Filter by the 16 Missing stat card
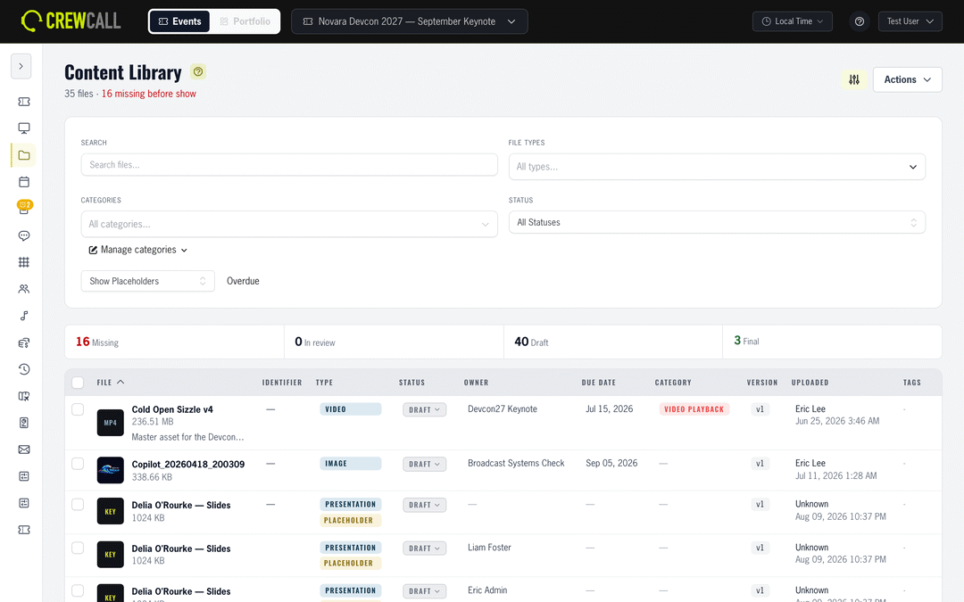Image resolution: width=964 pixels, height=602 pixels. tap(175, 342)
